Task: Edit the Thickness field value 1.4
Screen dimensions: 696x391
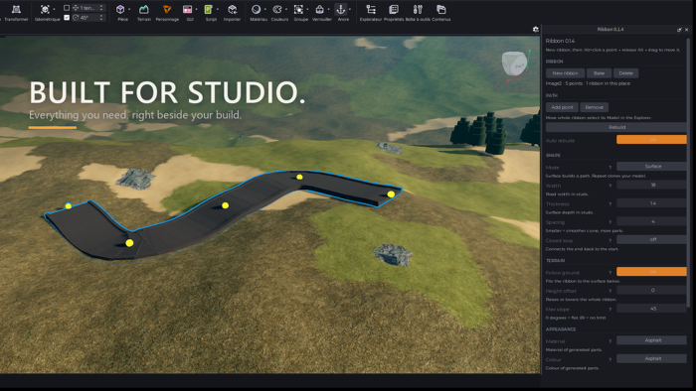Action: 651,203
